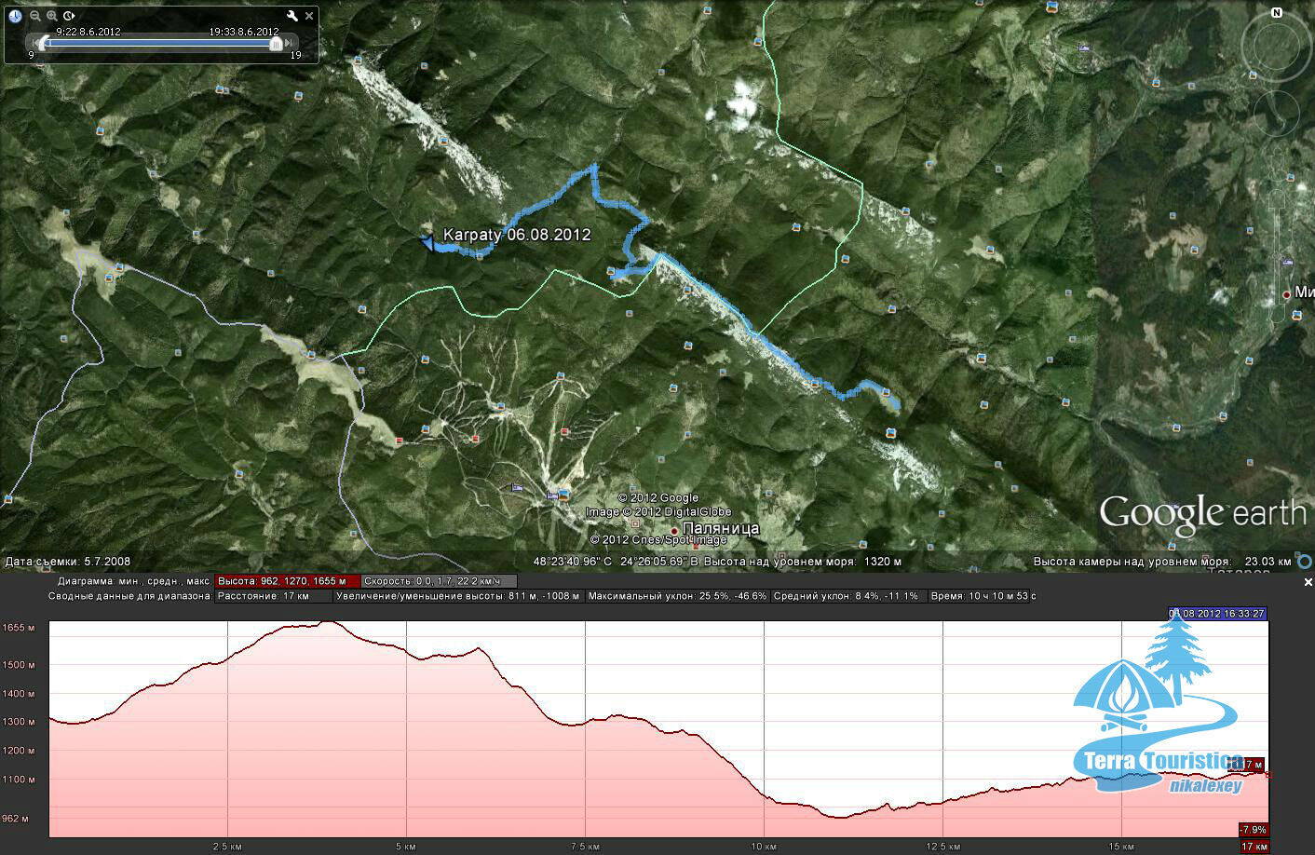Click the Дата съемки 5.7.2008 status

68,562
